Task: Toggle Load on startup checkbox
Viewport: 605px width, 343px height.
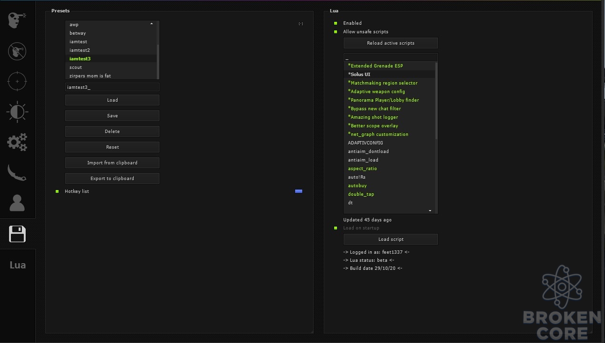Action: [336, 228]
